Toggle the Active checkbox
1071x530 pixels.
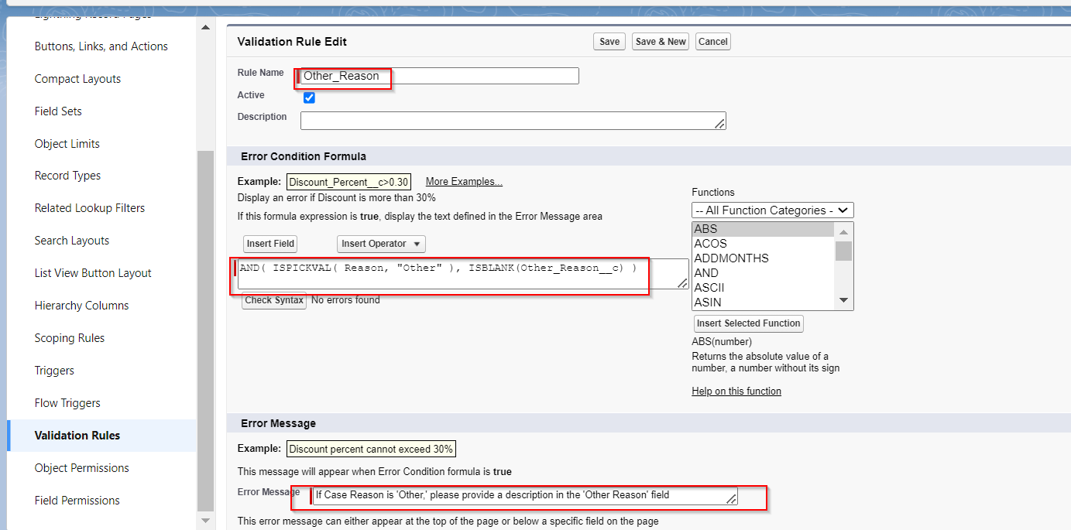tap(309, 97)
